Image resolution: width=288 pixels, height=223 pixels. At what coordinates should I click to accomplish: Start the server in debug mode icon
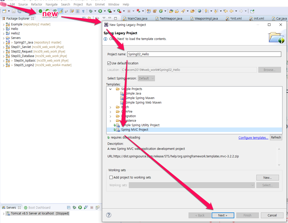[74, 207]
